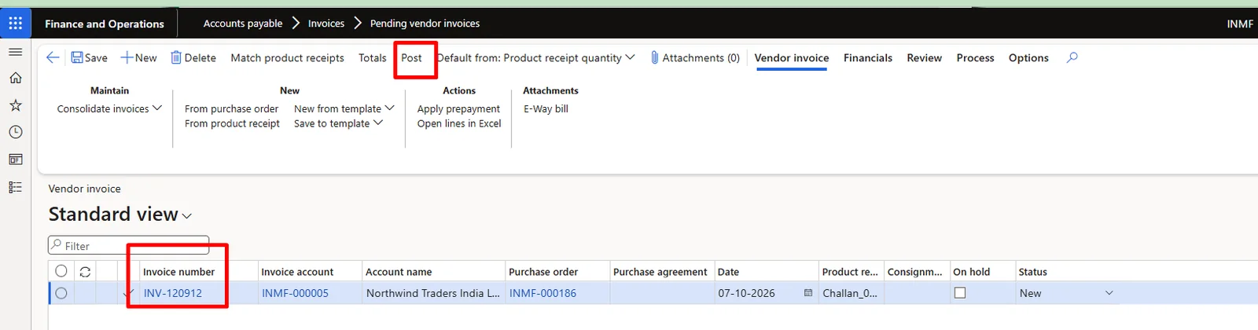The width and height of the screenshot is (1258, 330).
Task: Open Favorites star in the sidebar
Action: tap(15, 105)
